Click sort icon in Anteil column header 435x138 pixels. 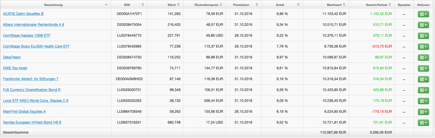(298, 5)
